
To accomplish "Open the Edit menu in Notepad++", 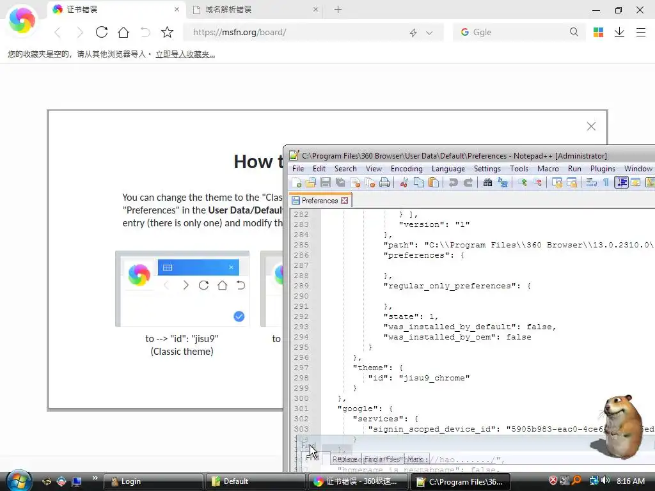I will [x=319, y=169].
